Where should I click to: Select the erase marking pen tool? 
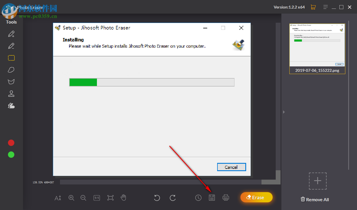click(11, 46)
